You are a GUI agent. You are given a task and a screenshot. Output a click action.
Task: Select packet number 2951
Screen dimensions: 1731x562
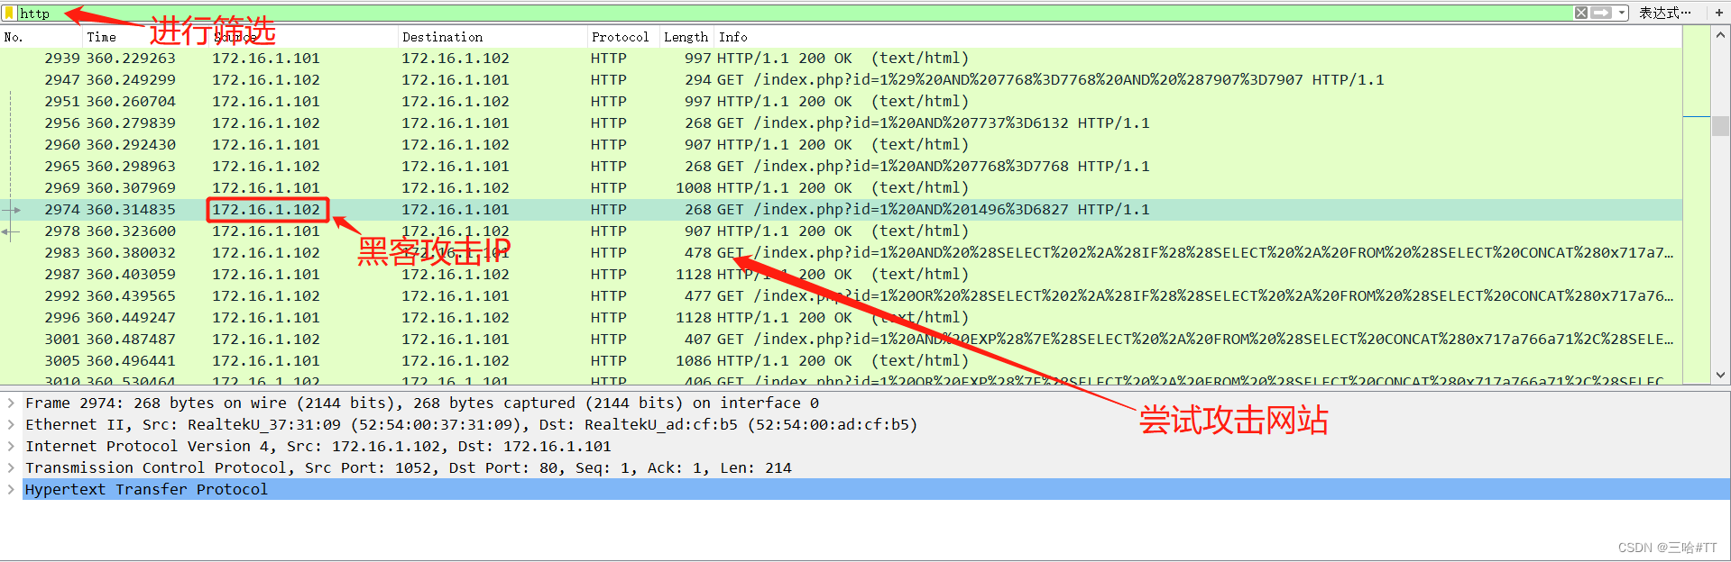click(841, 101)
